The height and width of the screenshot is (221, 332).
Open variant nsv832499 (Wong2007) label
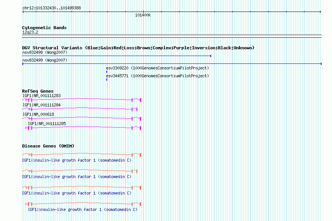tap(45, 60)
